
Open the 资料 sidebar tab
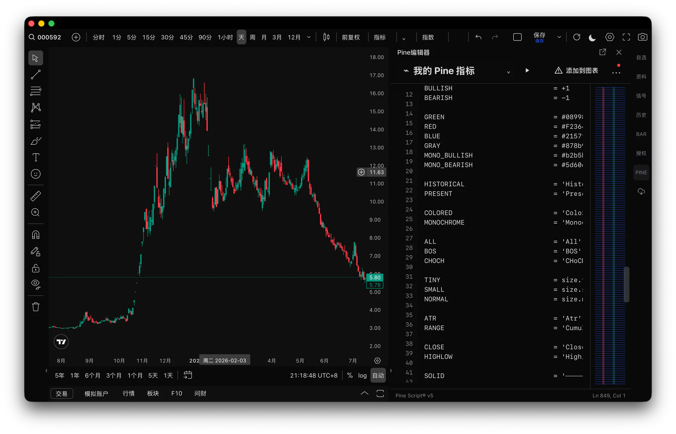[641, 76]
